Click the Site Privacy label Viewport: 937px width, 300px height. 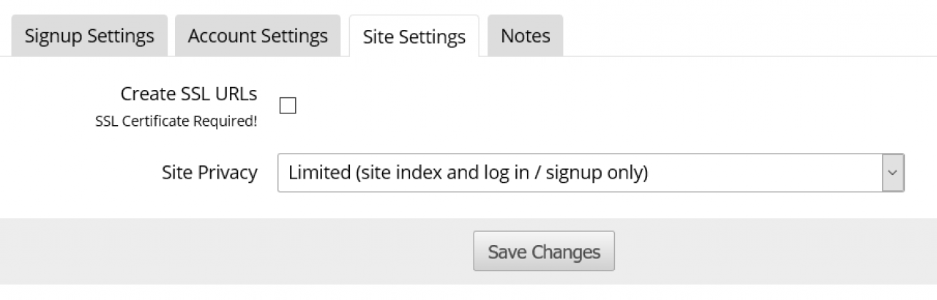pos(209,173)
